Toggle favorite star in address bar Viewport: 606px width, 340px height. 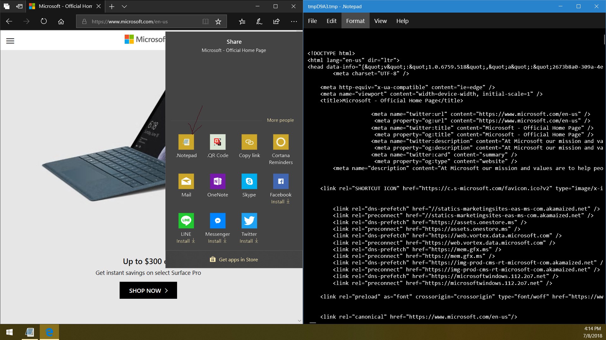click(x=218, y=21)
